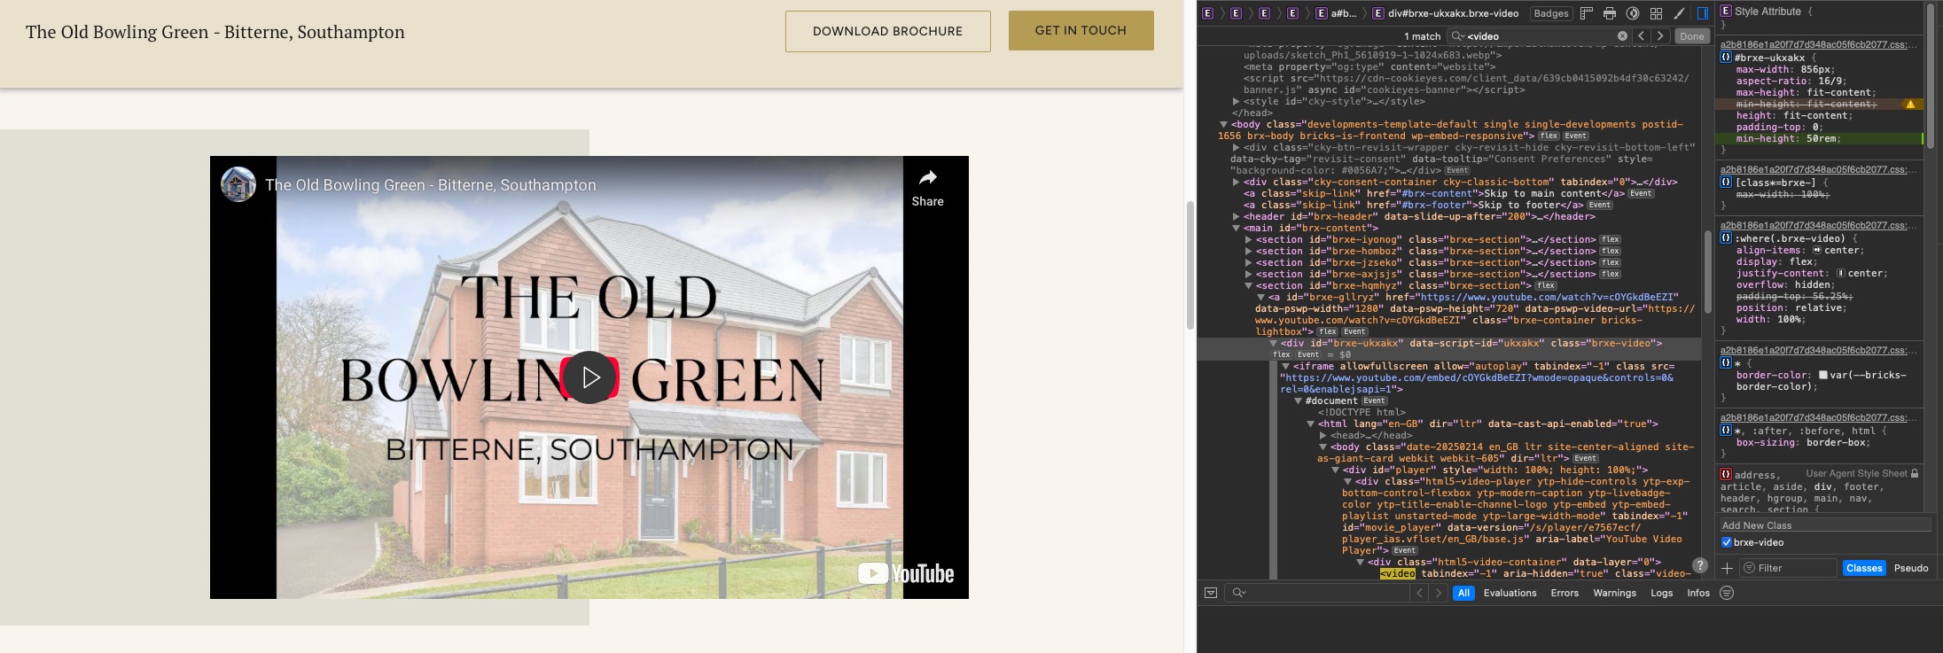Click the print media styles icon
This screenshot has width=1943, height=653.
point(1610,13)
